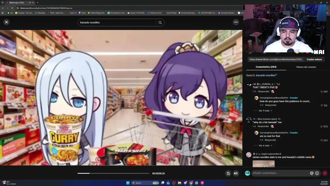Open the tab search dropdown arrow
The image size is (330, 186).
coord(3,3)
